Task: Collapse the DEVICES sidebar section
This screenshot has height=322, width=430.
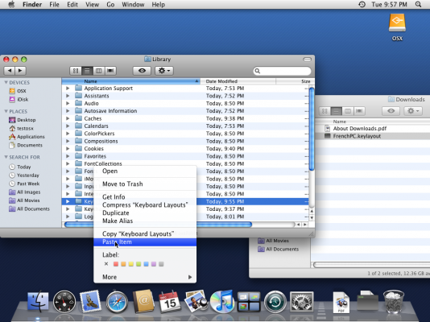Action: point(6,82)
